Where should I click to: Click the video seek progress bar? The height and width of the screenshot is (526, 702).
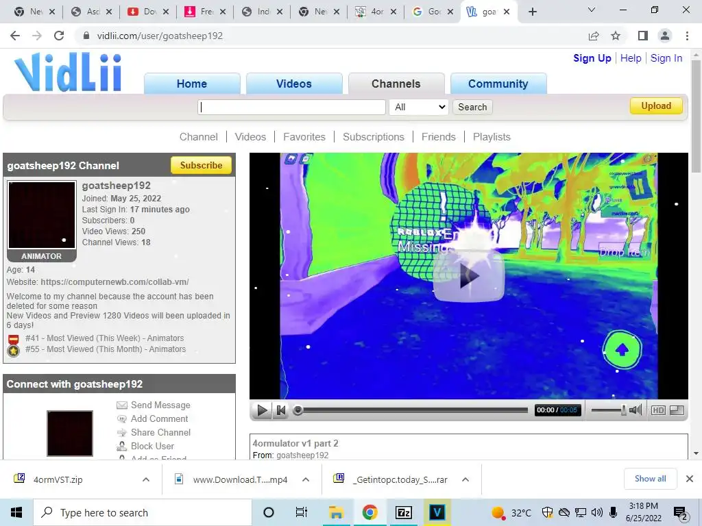[x=411, y=410]
